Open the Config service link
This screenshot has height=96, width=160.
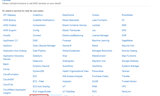[x=36, y=30]
